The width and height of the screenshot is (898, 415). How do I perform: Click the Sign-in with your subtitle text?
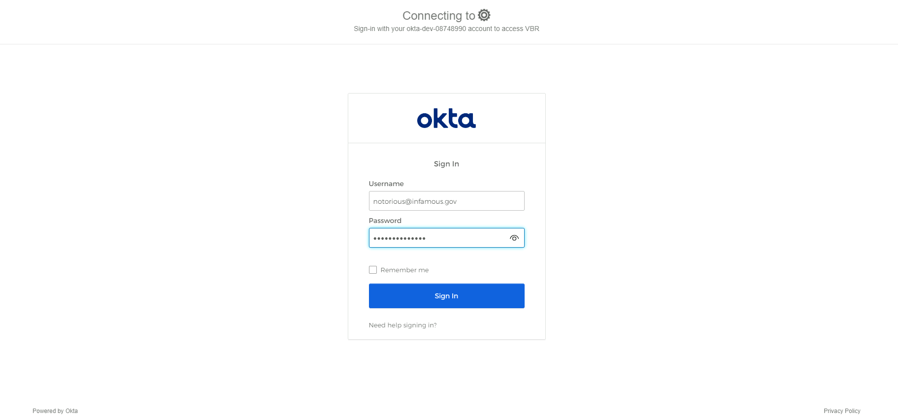pyautogui.click(x=379, y=29)
